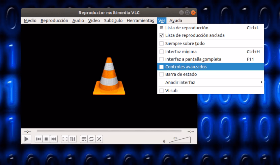Start playback with the Play button
280x165 pixels.
click(x=26, y=139)
